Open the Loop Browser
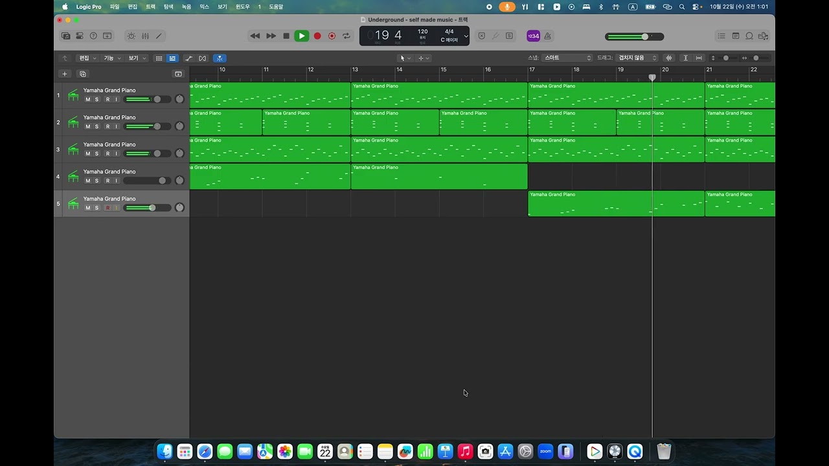829x466 pixels. click(749, 36)
